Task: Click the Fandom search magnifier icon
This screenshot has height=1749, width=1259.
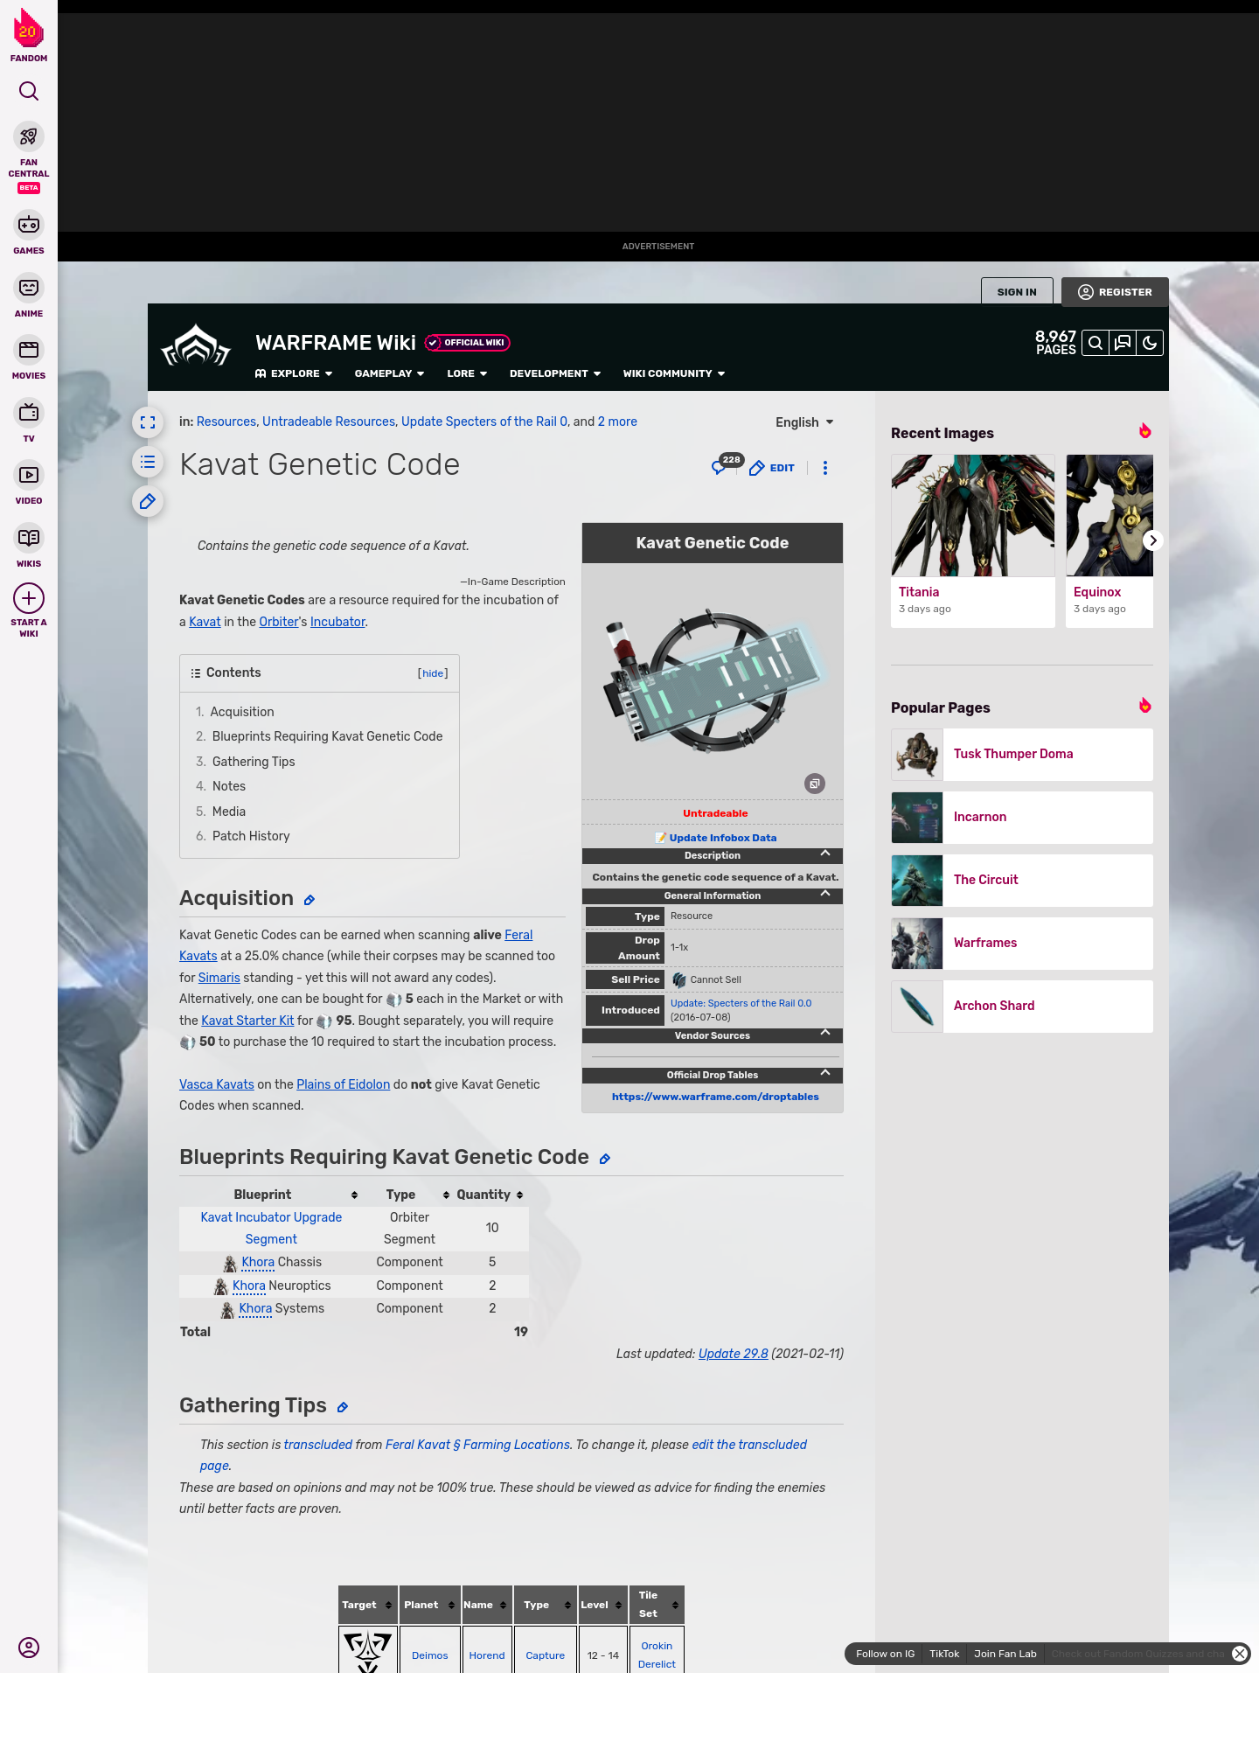Action: 29,91
